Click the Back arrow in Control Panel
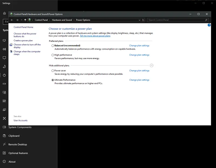 pos(12,20)
